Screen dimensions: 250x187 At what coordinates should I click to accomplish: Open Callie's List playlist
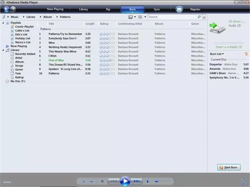pyautogui.click(x=22, y=30)
